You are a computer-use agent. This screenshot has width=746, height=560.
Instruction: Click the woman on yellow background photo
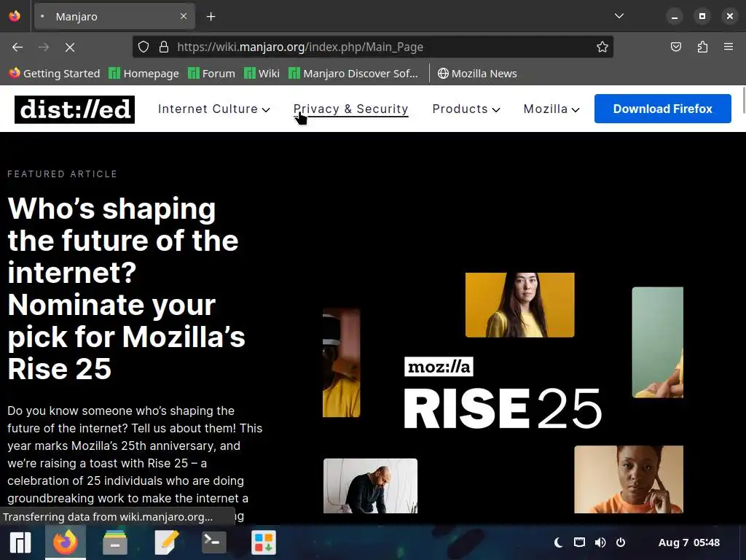click(x=519, y=305)
